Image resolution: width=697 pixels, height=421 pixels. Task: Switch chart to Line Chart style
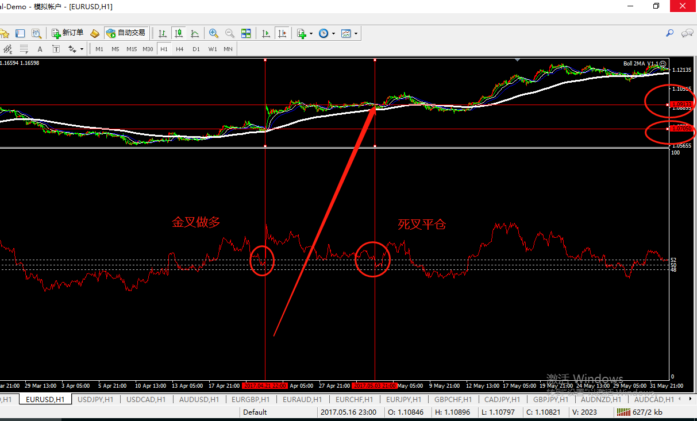click(x=195, y=33)
